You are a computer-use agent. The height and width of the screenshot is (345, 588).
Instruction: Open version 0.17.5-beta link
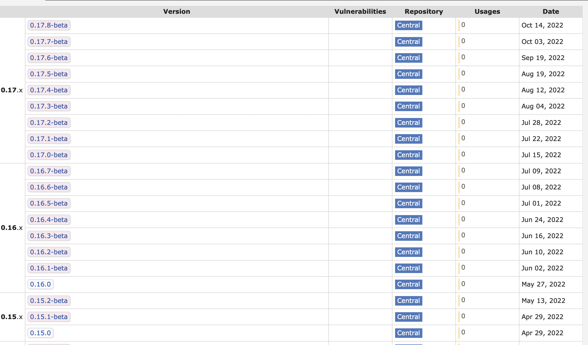click(x=49, y=74)
